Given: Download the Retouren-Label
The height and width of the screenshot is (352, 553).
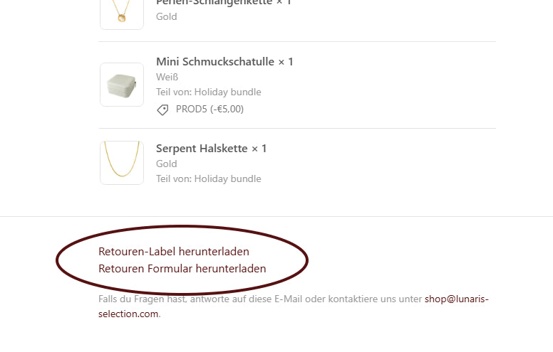Looking at the screenshot, I should tap(174, 251).
